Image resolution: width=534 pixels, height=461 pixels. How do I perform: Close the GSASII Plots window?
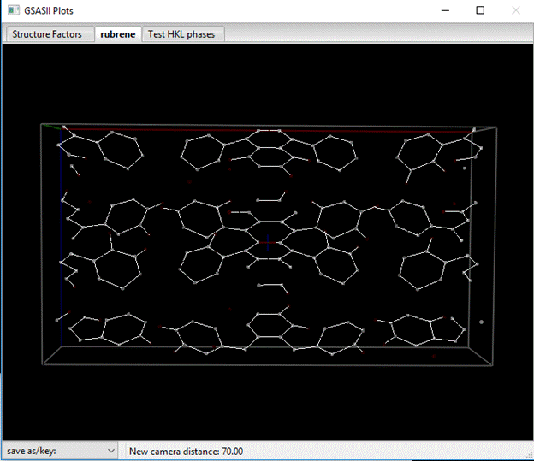[515, 10]
